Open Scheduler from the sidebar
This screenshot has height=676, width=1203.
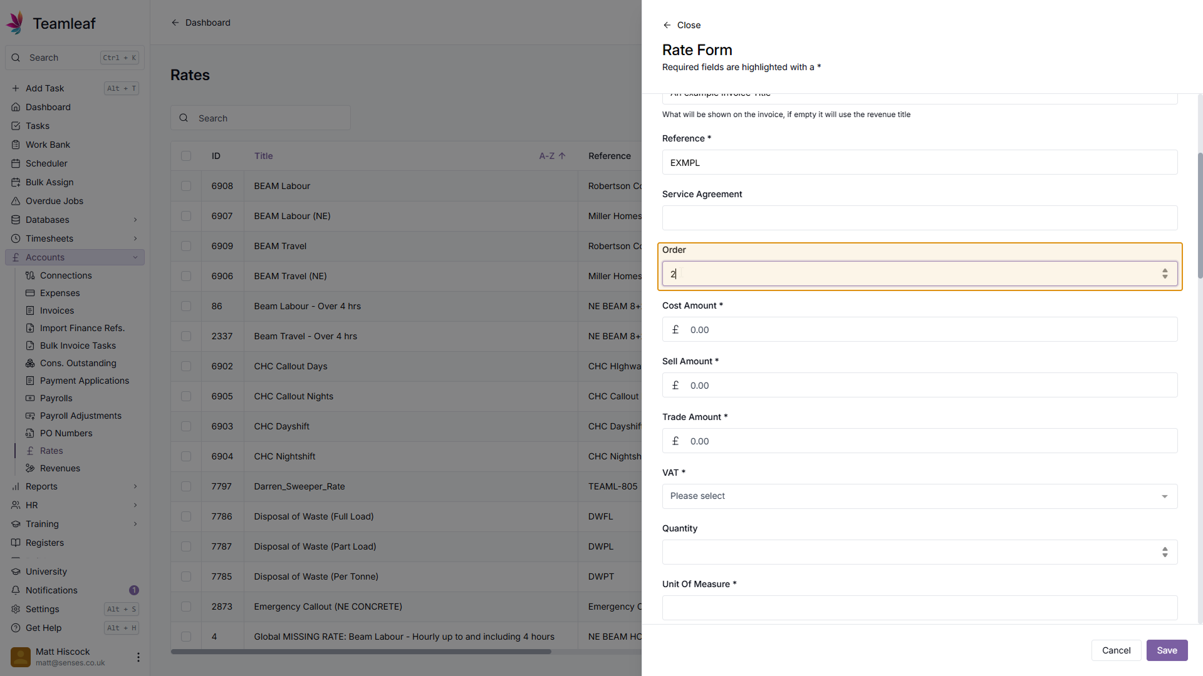pos(46,163)
